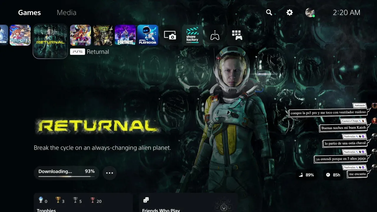Open Astro's Playroom tile
This screenshot has width=377, height=212.
148,35
